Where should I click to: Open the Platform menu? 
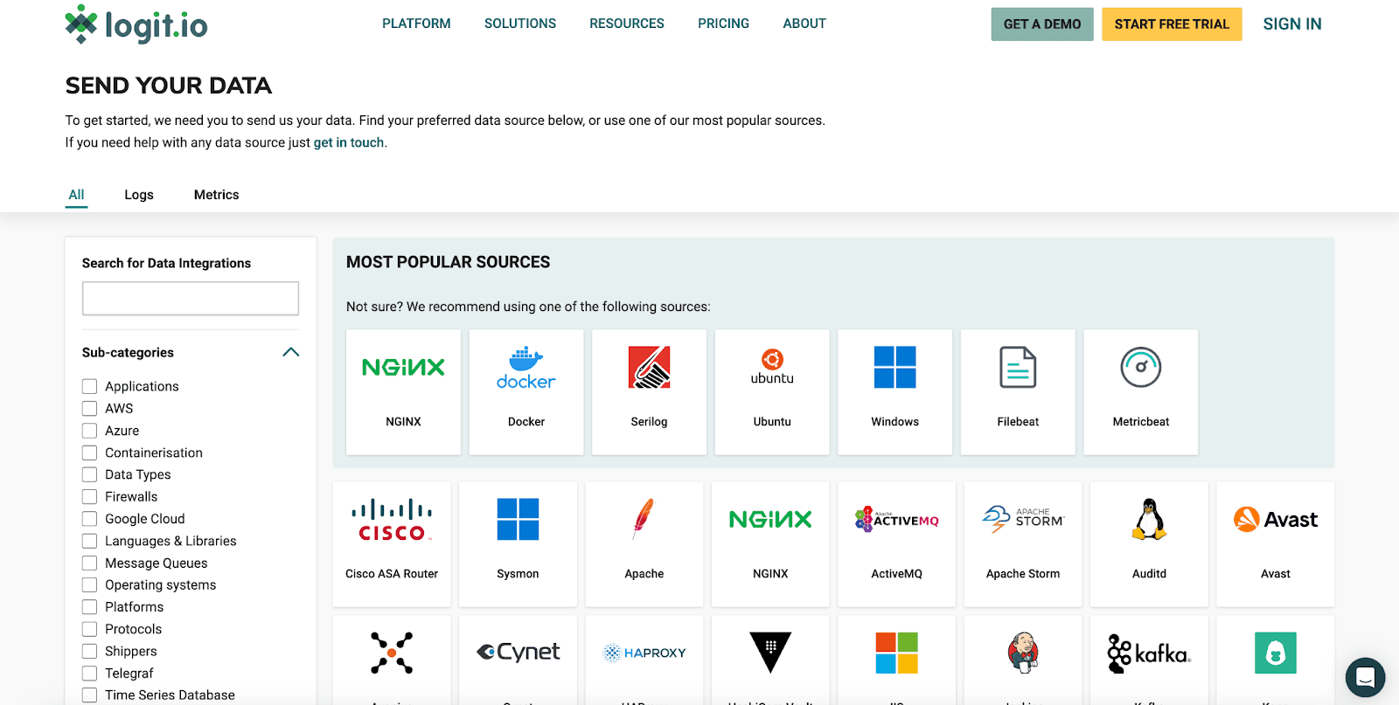point(416,24)
